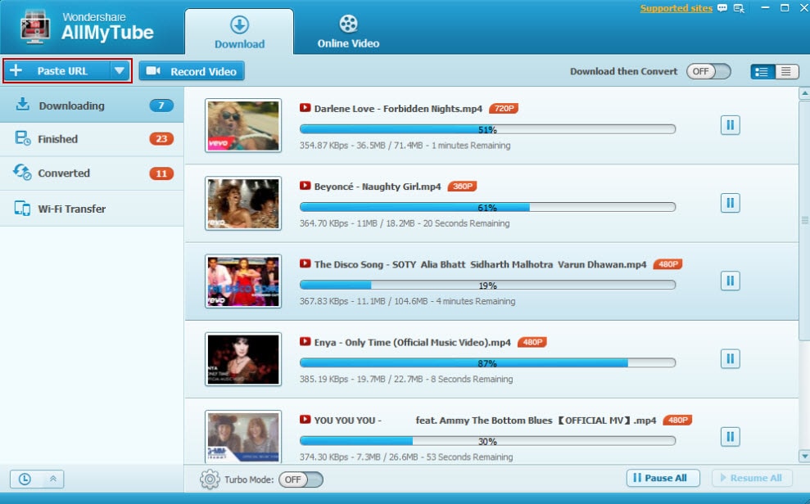Click the Record Video camera button
810x504 pixels.
click(x=192, y=71)
